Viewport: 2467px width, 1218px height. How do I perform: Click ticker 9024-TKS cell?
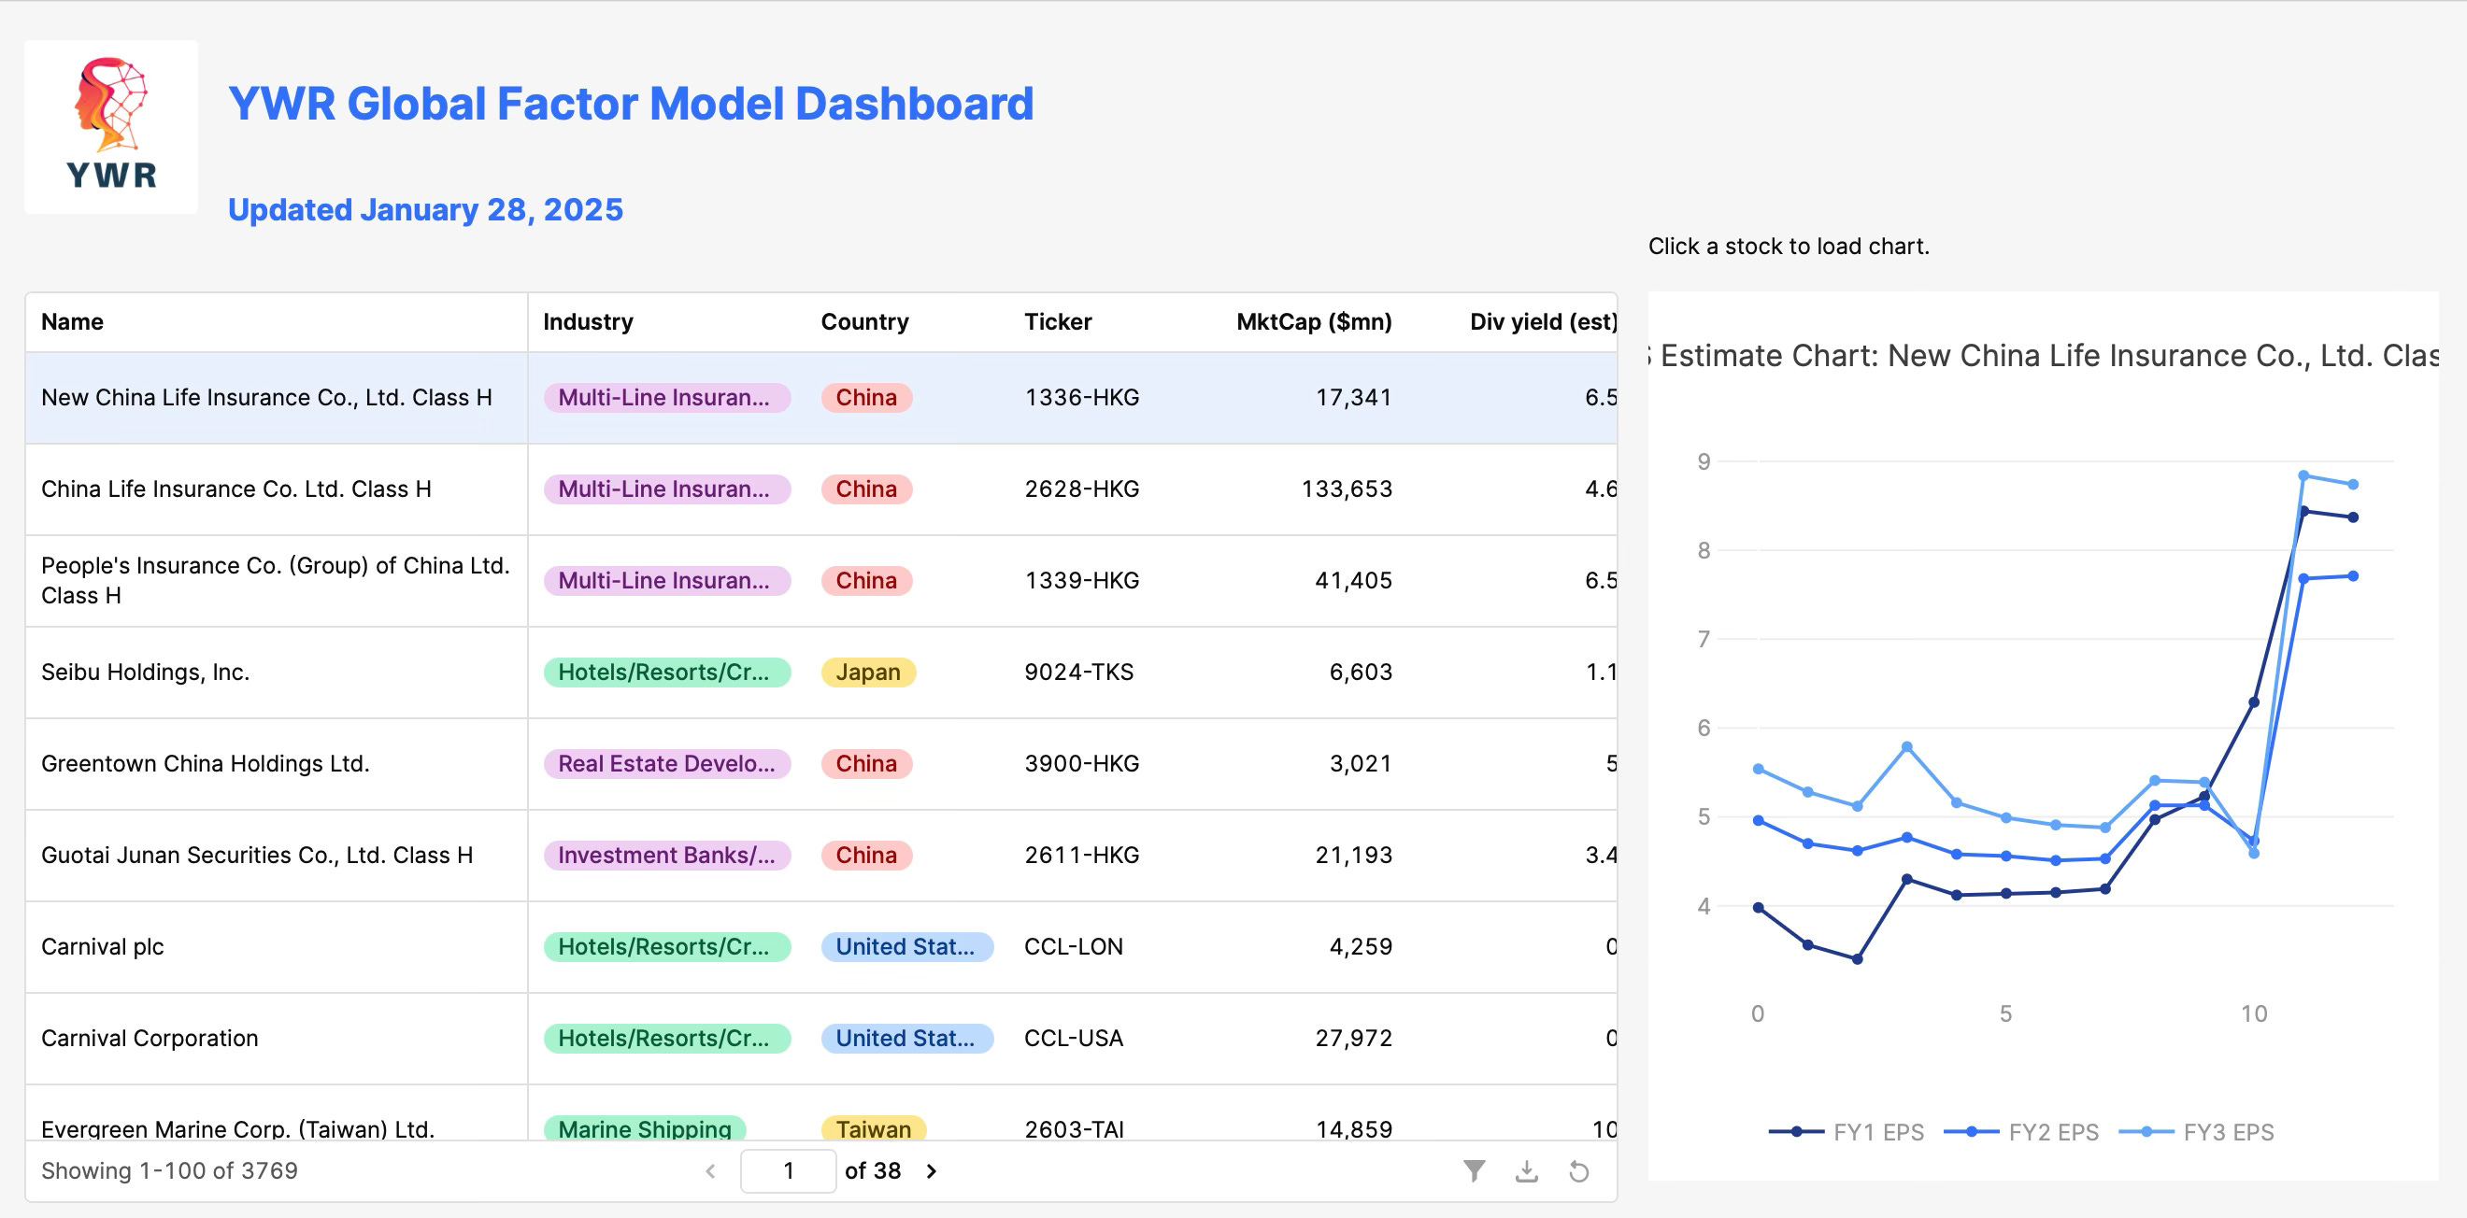[x=1078, y=673]
